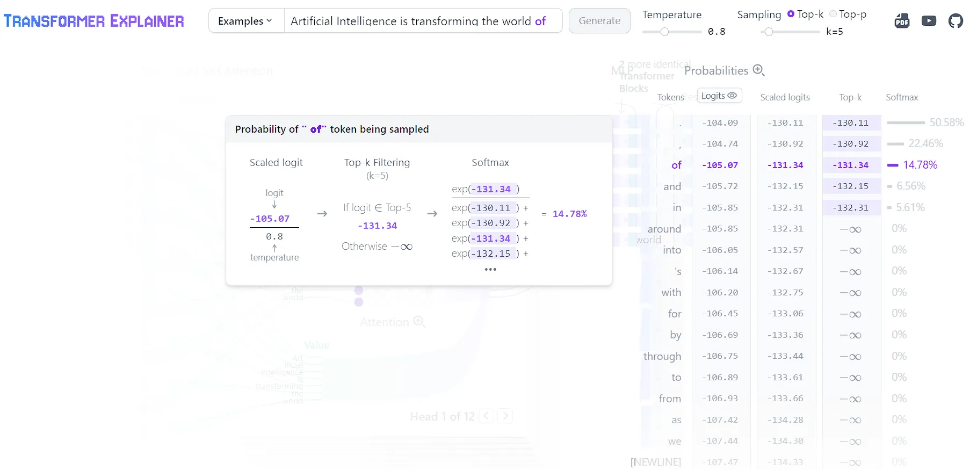The image size is (977, 470).
Task: Click the 'around' token row
Action: click(664, 229)
